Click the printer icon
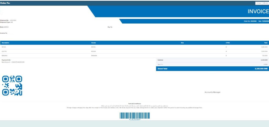The width and height of the screenshot is (269, 127). click(264, 3)
